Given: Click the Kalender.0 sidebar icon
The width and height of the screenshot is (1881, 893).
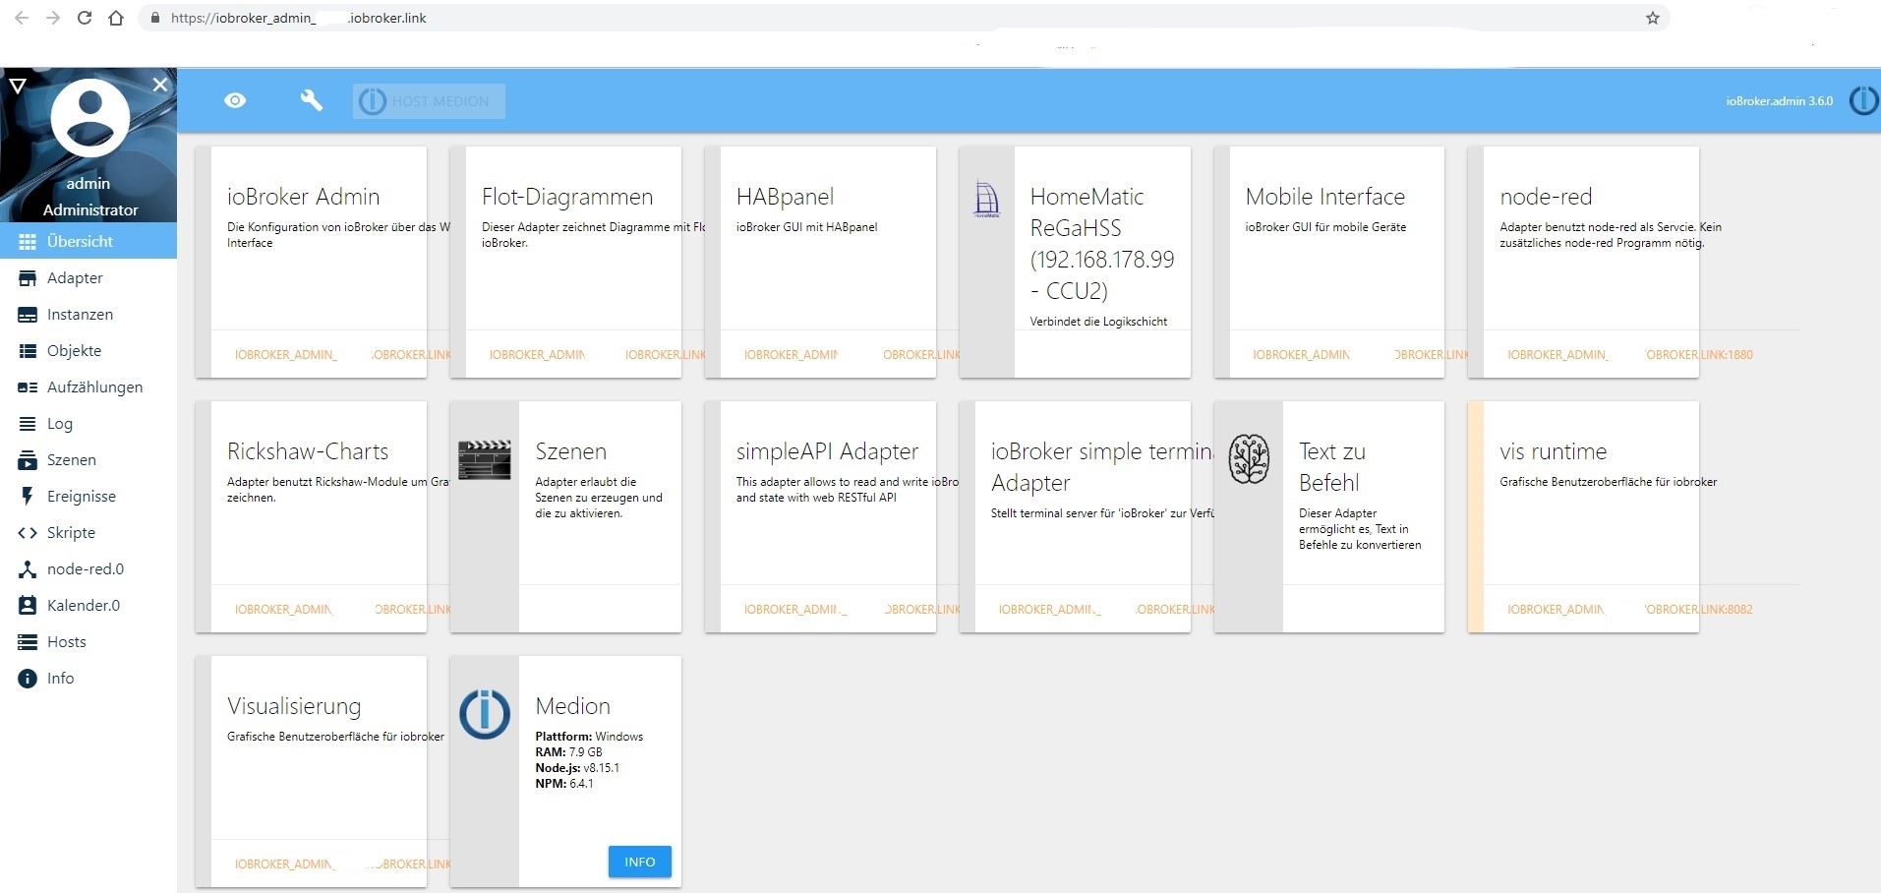Looking at the screenshot, I should [x=28, y=605].
